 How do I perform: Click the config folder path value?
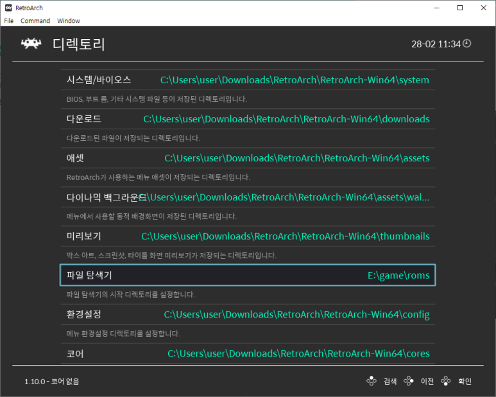click(296, 314)
